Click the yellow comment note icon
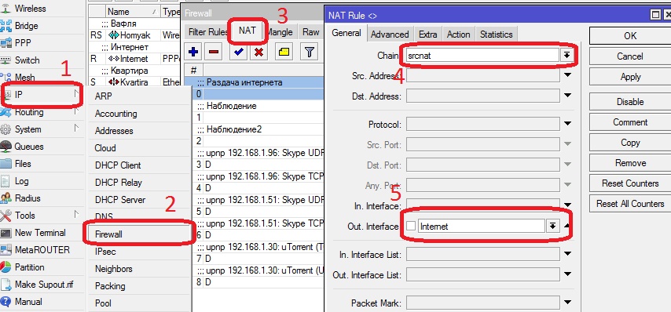This screenshot has width=671, height=312. pyautogui.click(x=284, y=53)
